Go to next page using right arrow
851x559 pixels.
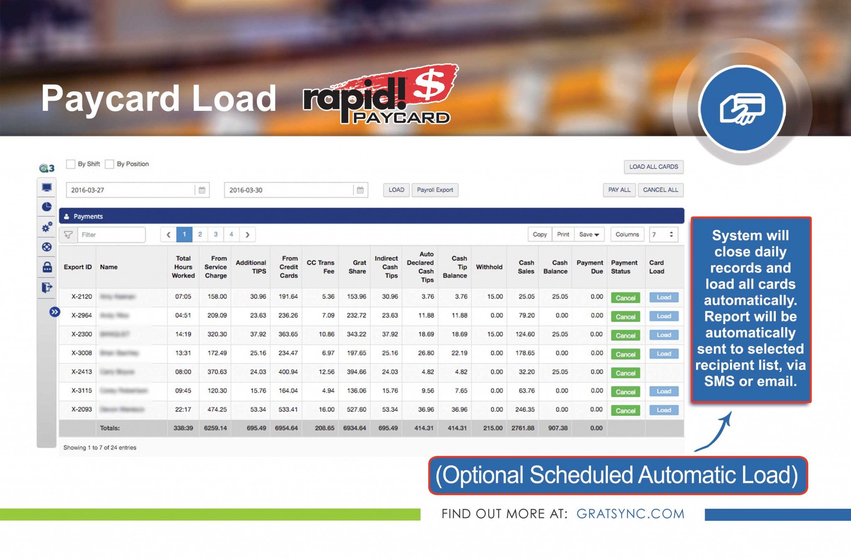click(247, 235)
